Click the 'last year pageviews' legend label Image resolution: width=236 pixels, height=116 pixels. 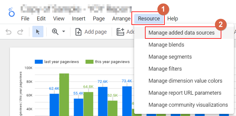click(61, 62)
